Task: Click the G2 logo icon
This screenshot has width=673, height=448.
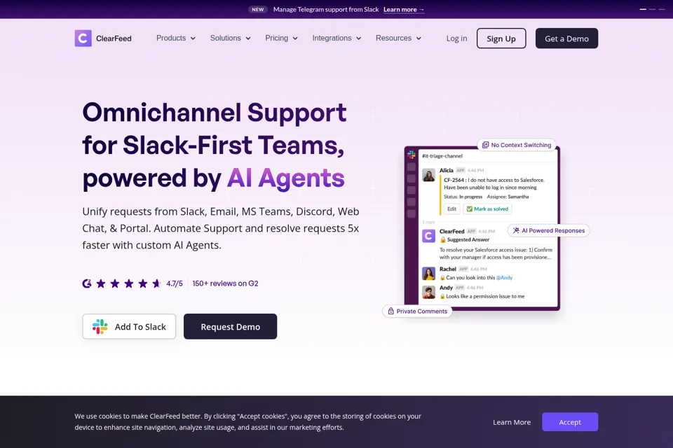Action: click(87, 283)
